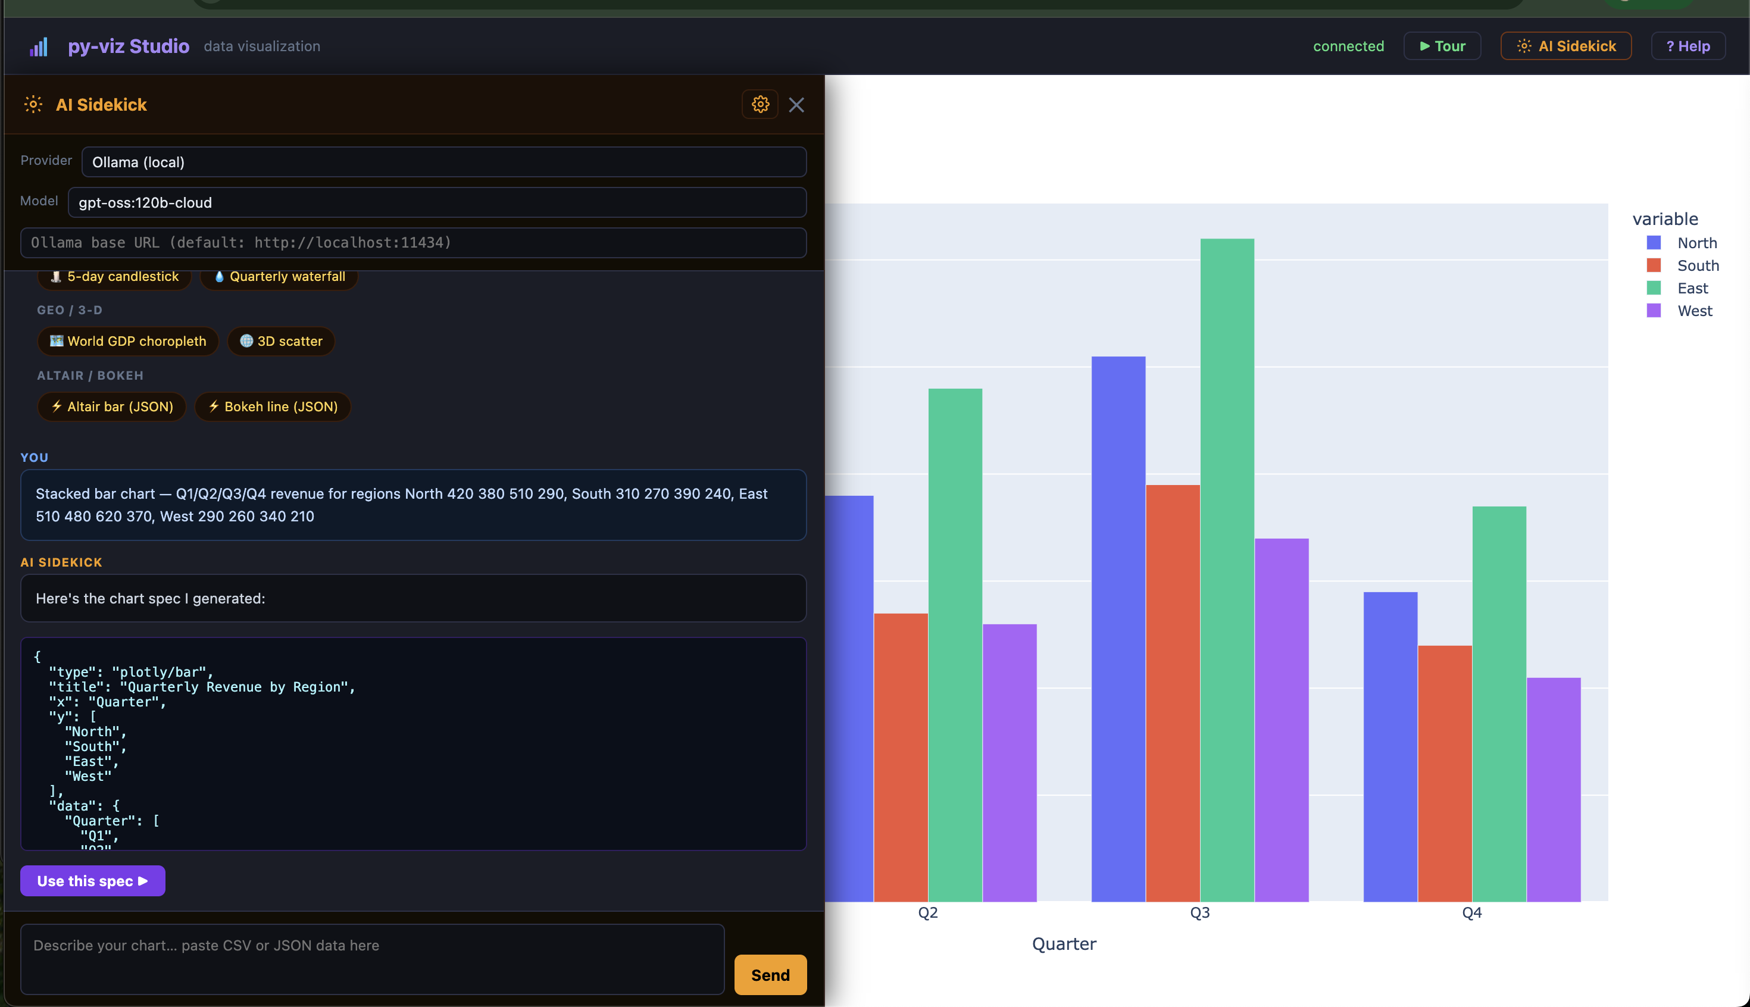
Task: Click the "connected" status text
Action: pos(1348,46)
